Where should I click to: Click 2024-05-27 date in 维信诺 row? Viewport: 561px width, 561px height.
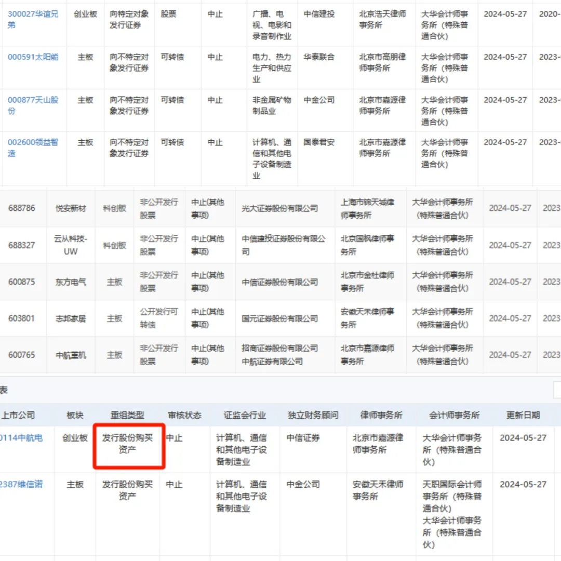[523, 484]
